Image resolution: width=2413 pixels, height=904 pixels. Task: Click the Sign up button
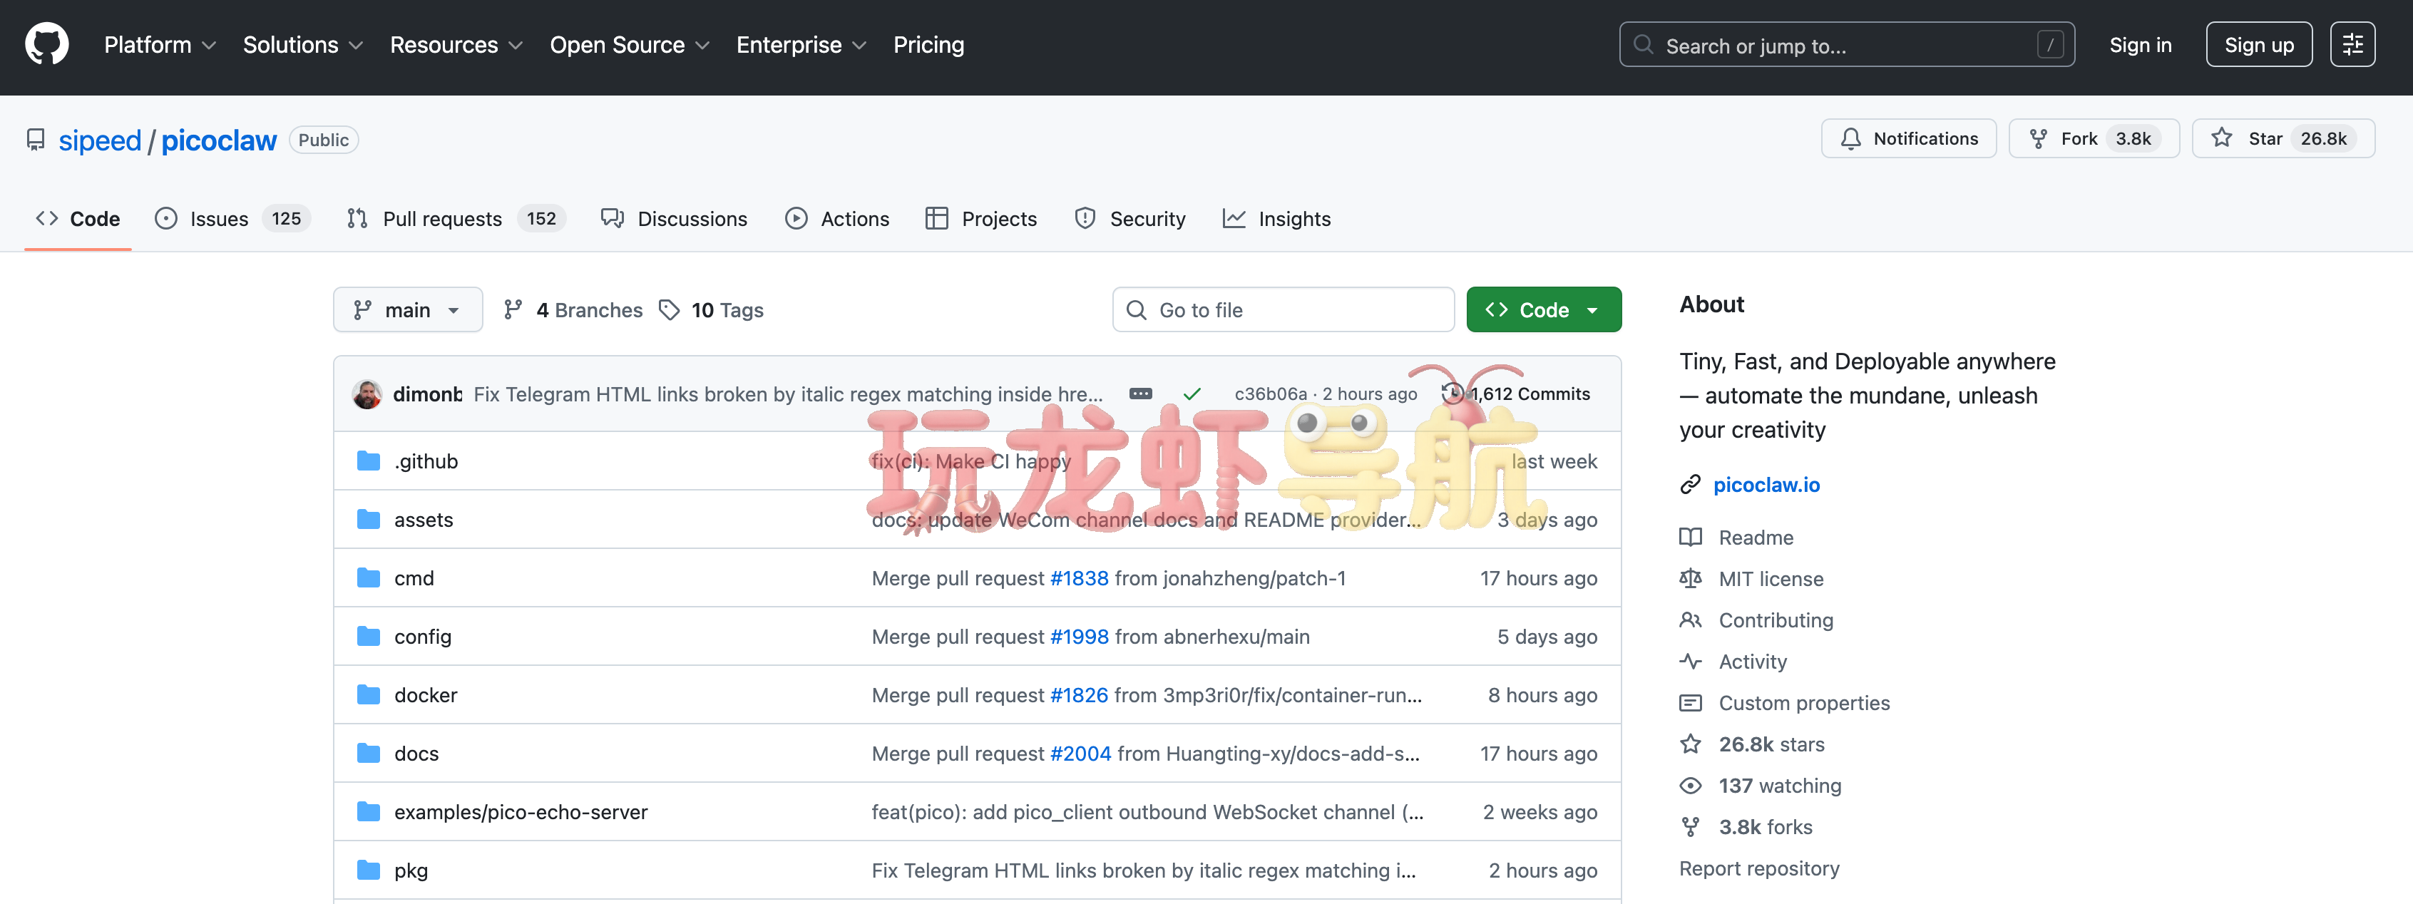pos(2258,45)
